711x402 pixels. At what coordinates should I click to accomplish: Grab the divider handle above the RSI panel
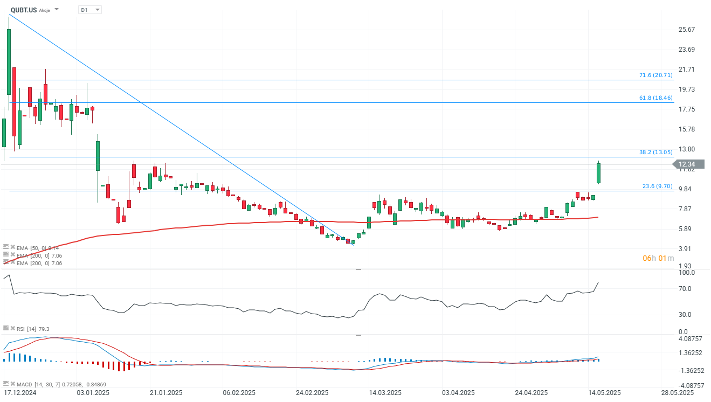click(x=358, y=269)
